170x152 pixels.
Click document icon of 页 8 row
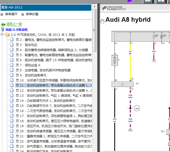pyautogui.click(x=12, y=70)
